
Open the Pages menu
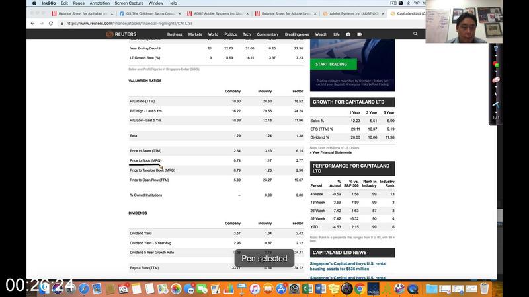tap(79, 3)
